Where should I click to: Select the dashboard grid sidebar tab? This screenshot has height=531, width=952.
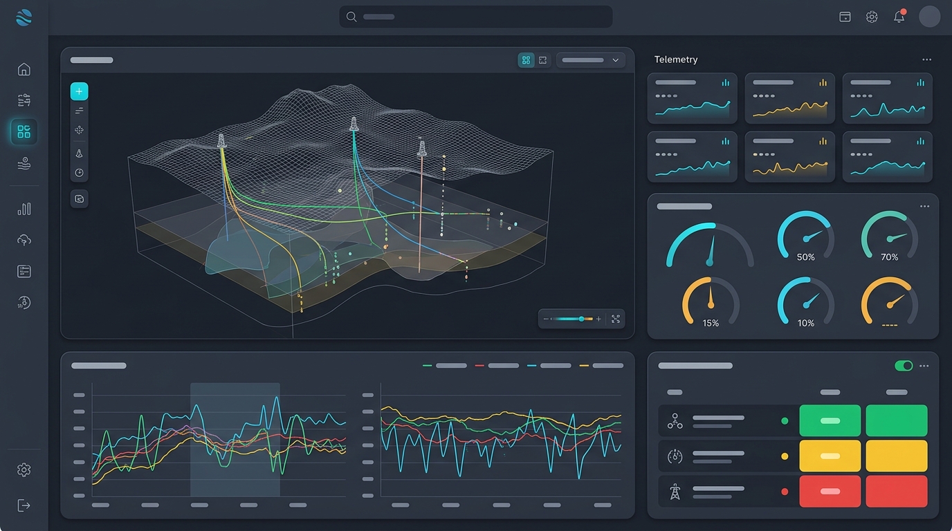click(x=24, y=131)
